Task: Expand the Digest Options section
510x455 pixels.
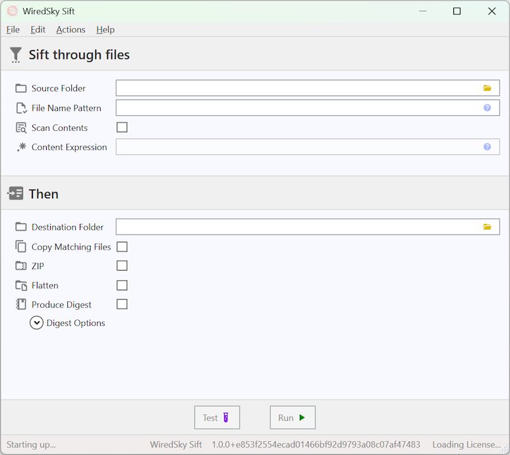Action: (x=36, y=323)
